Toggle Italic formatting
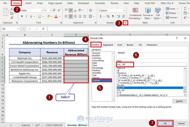This screenshot has width=190, height=127. (26, 16)
